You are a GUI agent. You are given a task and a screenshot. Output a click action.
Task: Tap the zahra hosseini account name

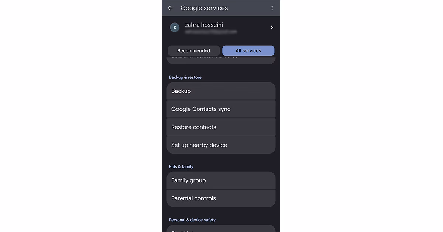tap(204, 25)
